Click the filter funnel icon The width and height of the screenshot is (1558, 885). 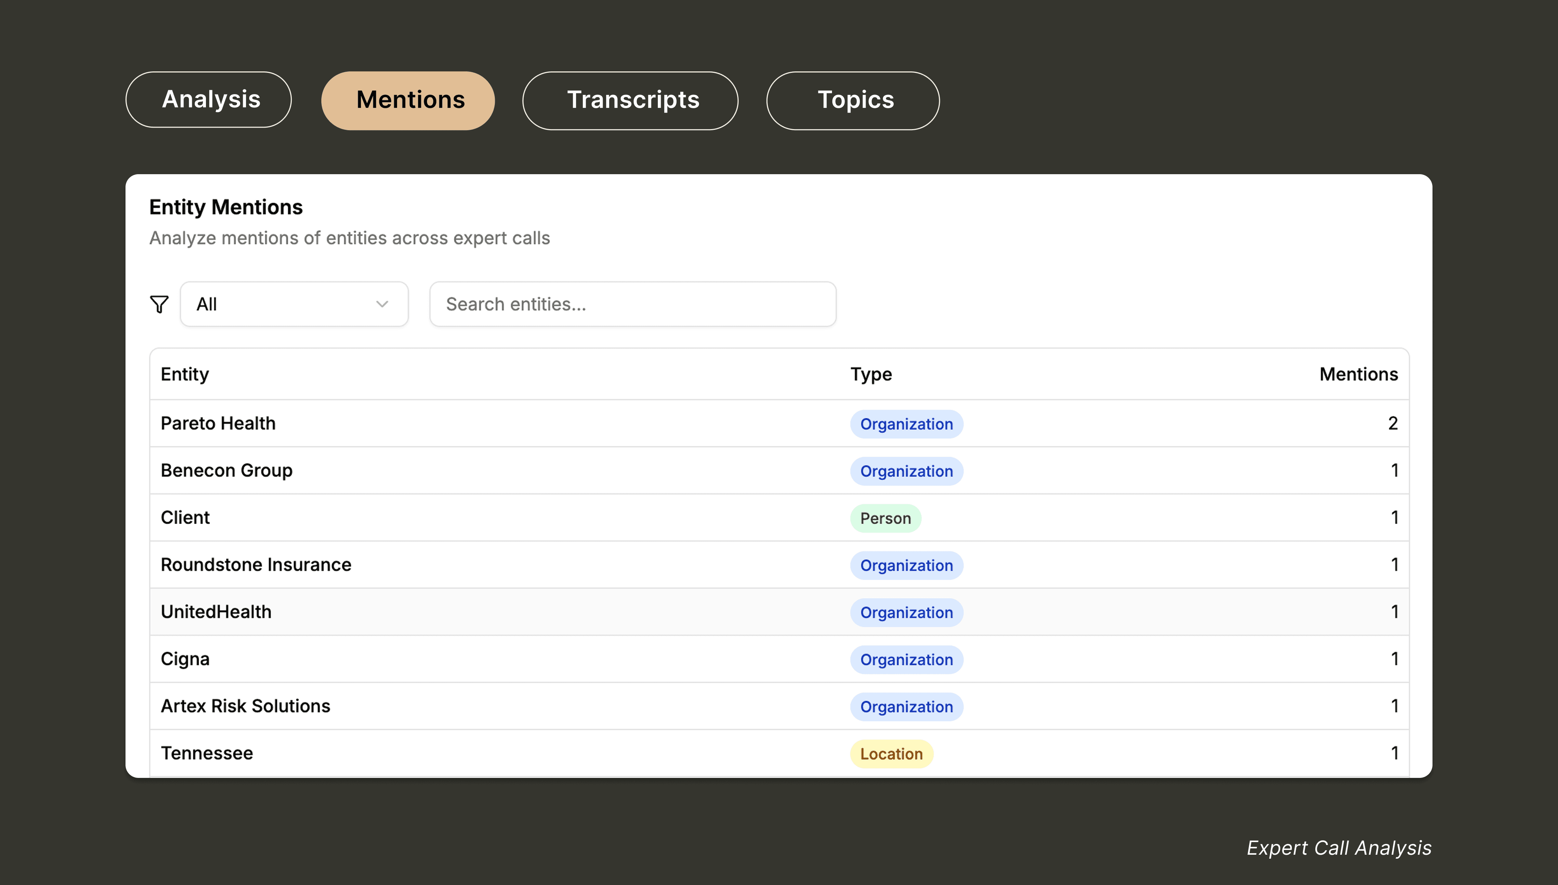point(159,304)
